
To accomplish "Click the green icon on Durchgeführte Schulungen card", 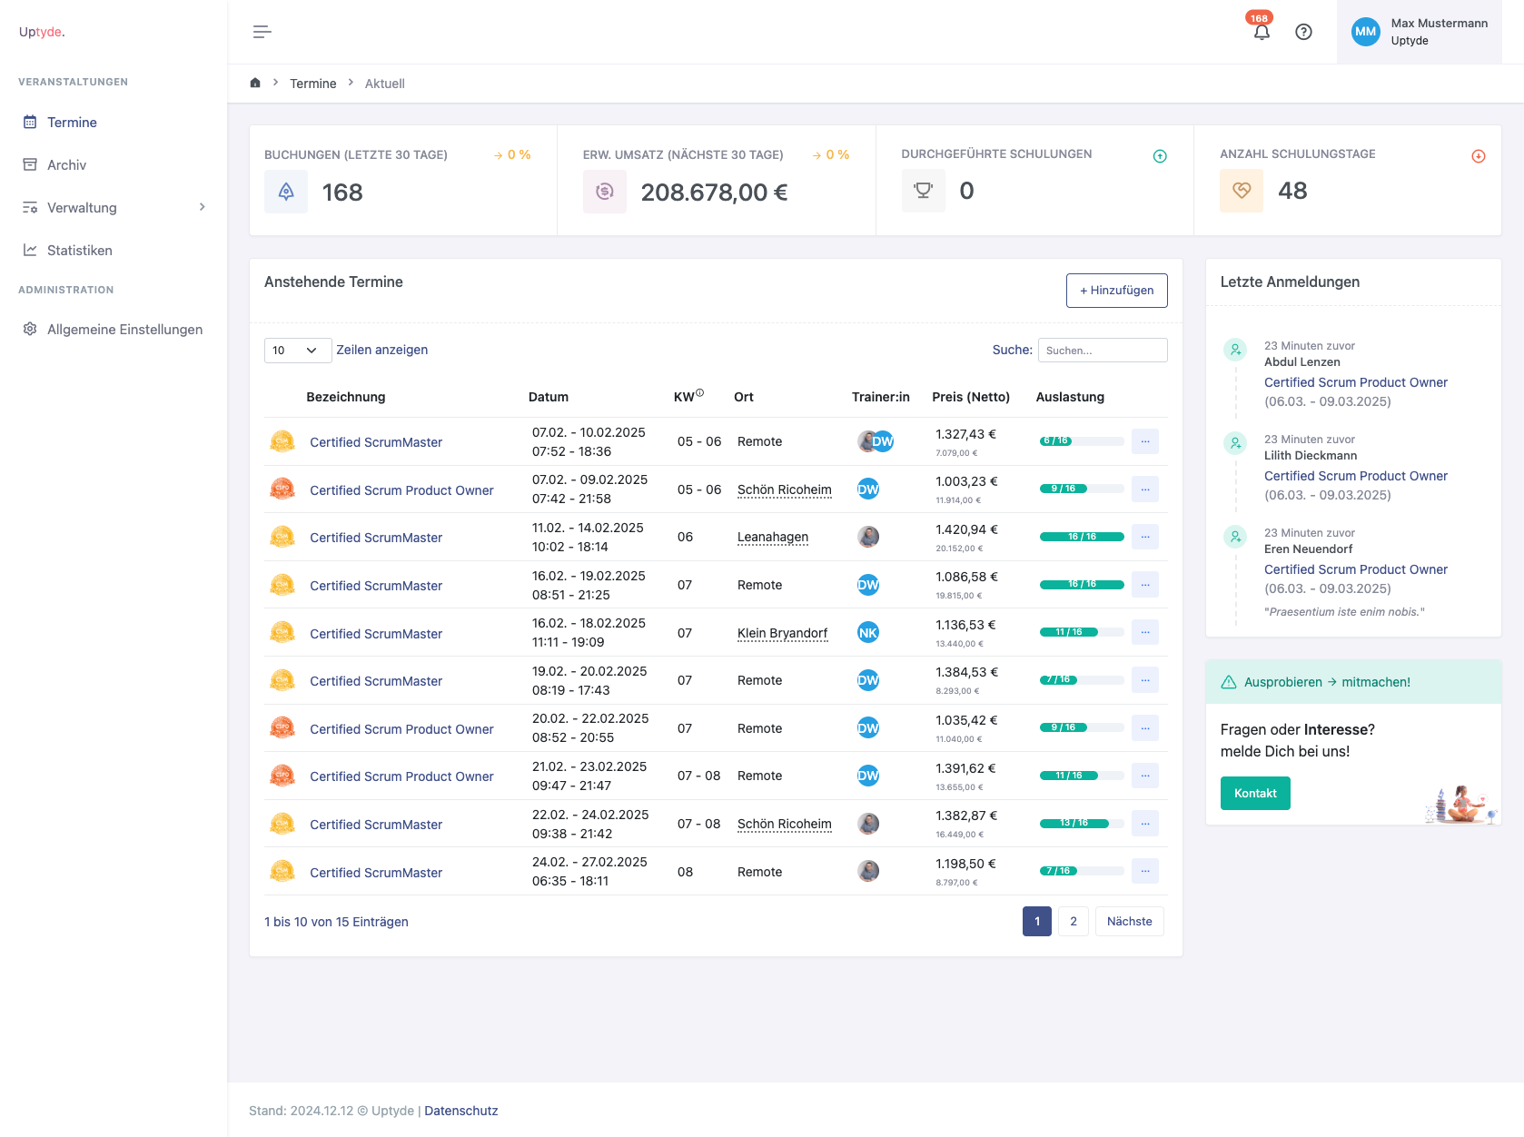I will point(1159,156).
